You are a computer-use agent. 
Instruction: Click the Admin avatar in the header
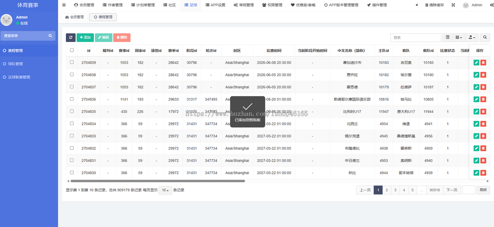[x=466, y=5]
